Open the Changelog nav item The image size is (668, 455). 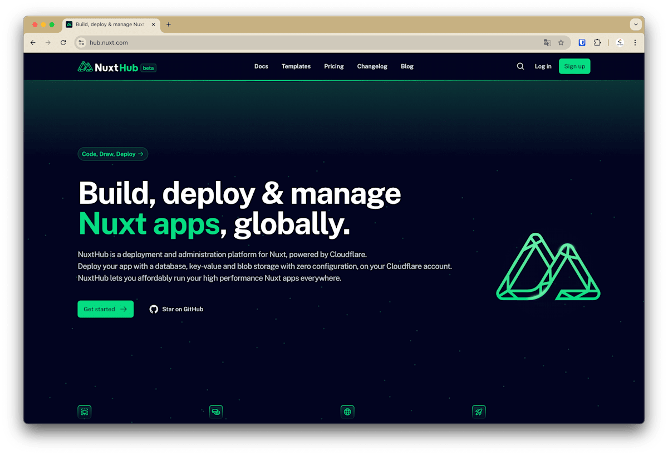pyautogui.click(x=372, y=66)
